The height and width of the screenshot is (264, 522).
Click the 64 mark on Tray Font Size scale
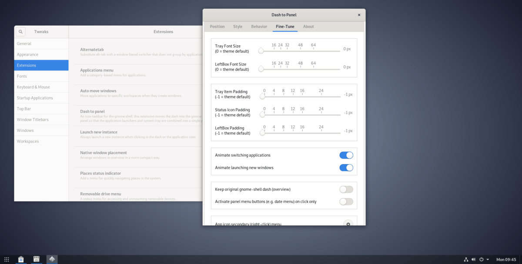(x=313, y=45)
